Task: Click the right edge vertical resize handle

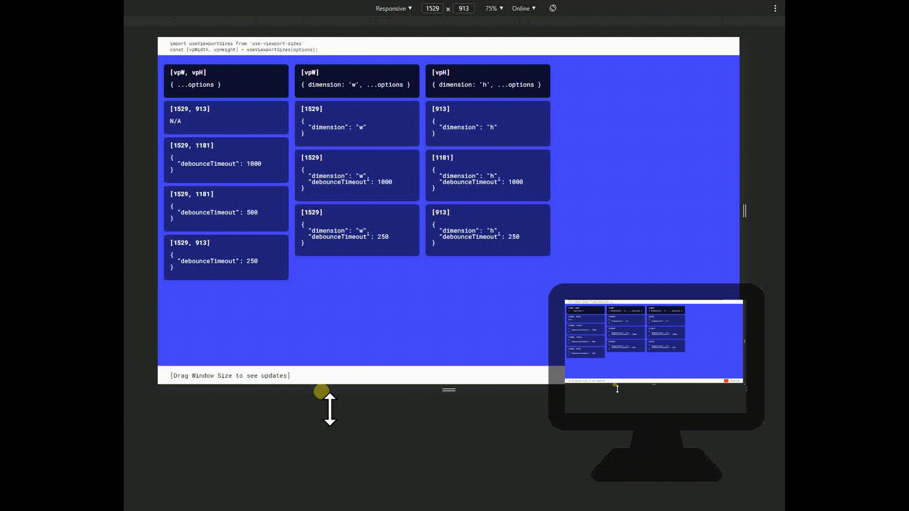Action: click(744, 211)
